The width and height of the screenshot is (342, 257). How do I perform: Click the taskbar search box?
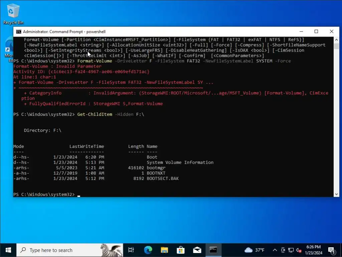click(70, 250)
